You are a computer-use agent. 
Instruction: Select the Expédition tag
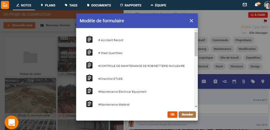253,58
